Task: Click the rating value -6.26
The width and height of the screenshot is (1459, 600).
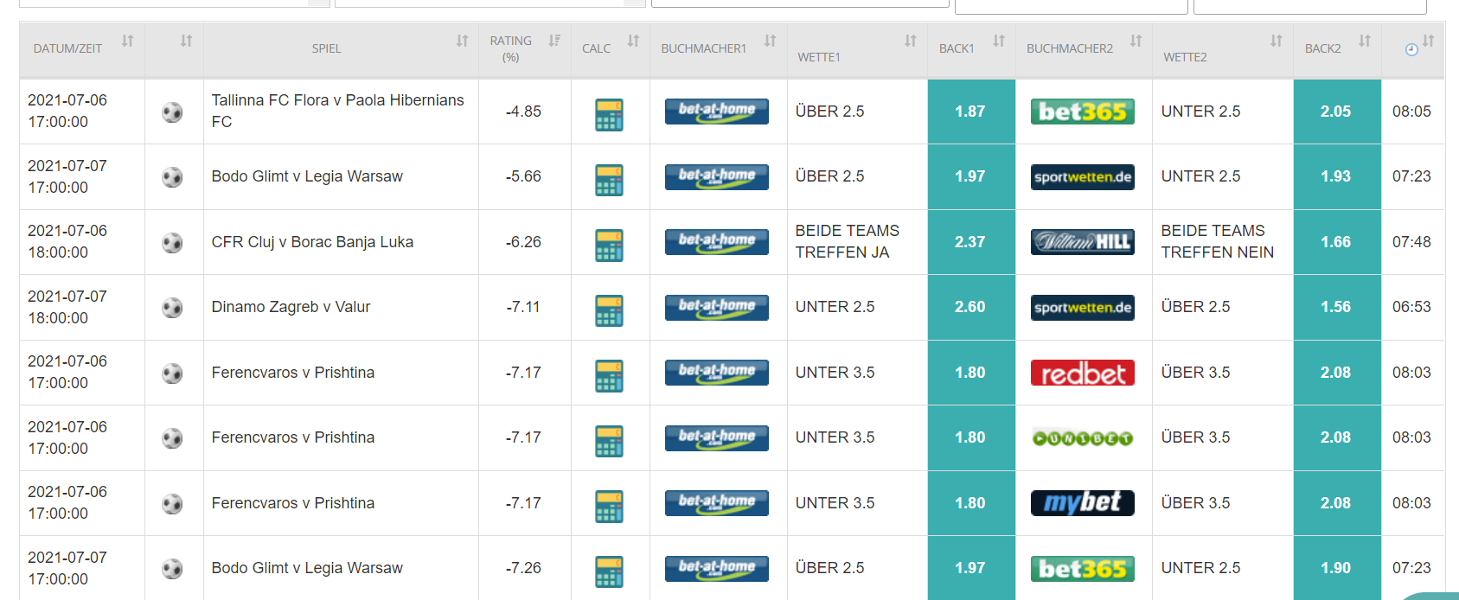Action: (523, 242)
